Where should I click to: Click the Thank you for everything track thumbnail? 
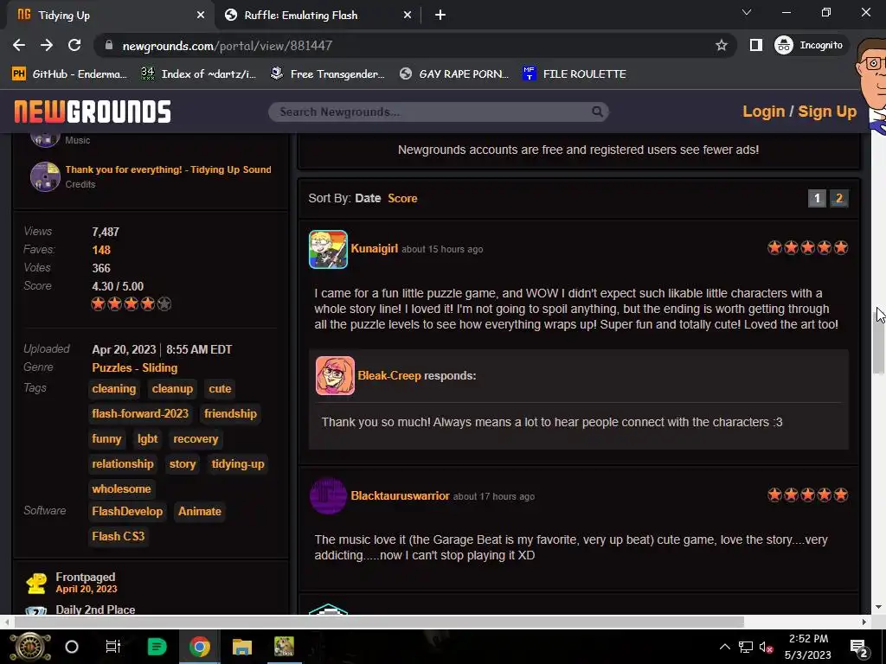coord(45,176)
